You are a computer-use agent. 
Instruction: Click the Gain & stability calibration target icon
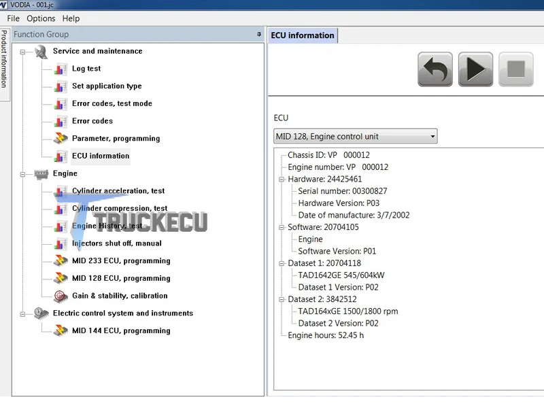coord(61,296)
